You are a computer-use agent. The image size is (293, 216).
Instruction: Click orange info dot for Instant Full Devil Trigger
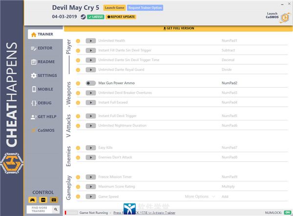point(78,116)
